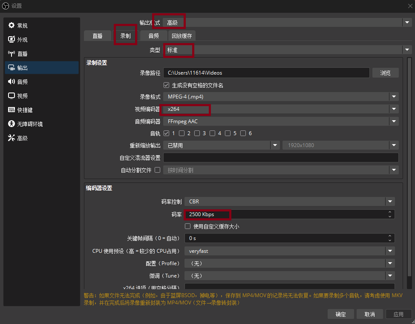Select the 外观 appearance icon
Image resolution: width=415 pixels, height=324 pixels.
12,40
